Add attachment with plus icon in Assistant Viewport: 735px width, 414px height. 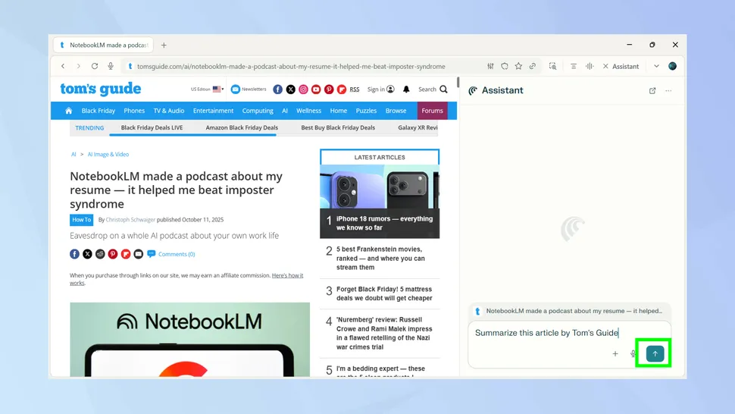[x=615, y=353]
